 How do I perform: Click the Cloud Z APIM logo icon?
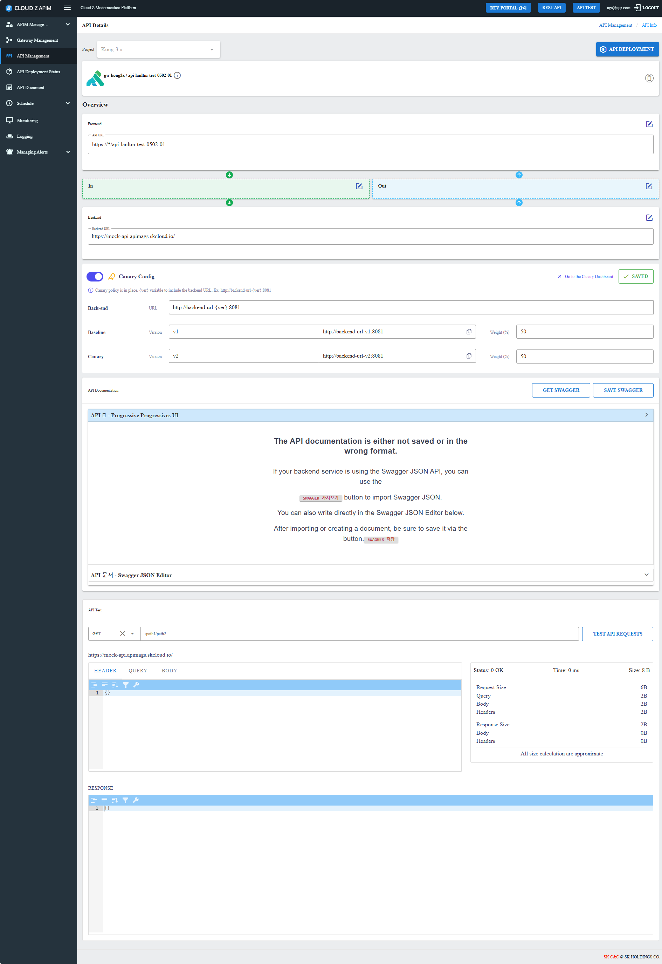click(9, 8)
